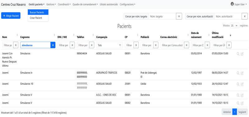Open Llistats assistencials page
Screen dimensions: 249x117
(x=109, y=4)
